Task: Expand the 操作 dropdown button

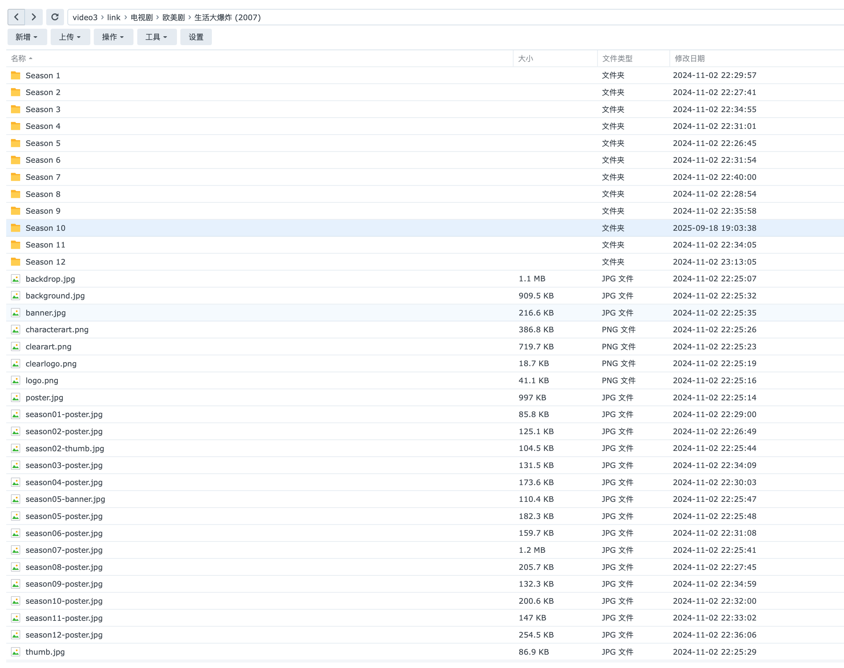Action: [113, 37]
